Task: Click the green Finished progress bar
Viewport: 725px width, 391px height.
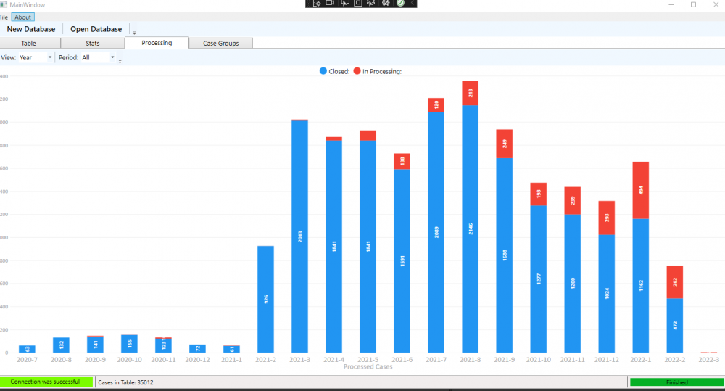Action: [677, 382]
